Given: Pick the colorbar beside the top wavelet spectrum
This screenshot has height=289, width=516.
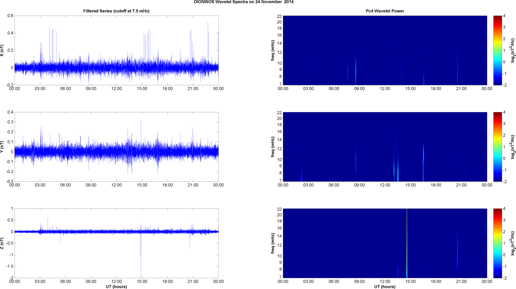Looking at the screenshot, I should point(497,50).
